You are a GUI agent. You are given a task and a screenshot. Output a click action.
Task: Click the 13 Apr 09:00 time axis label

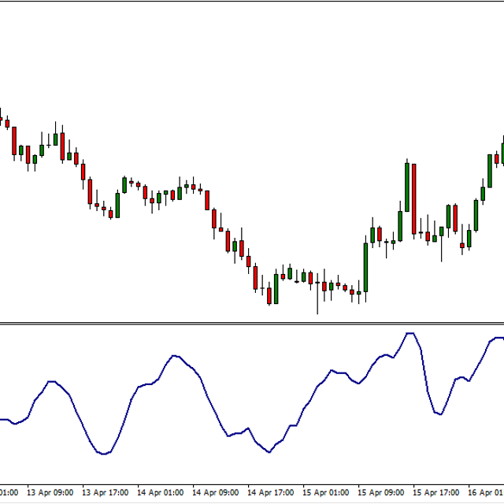(x=50, y=492)
